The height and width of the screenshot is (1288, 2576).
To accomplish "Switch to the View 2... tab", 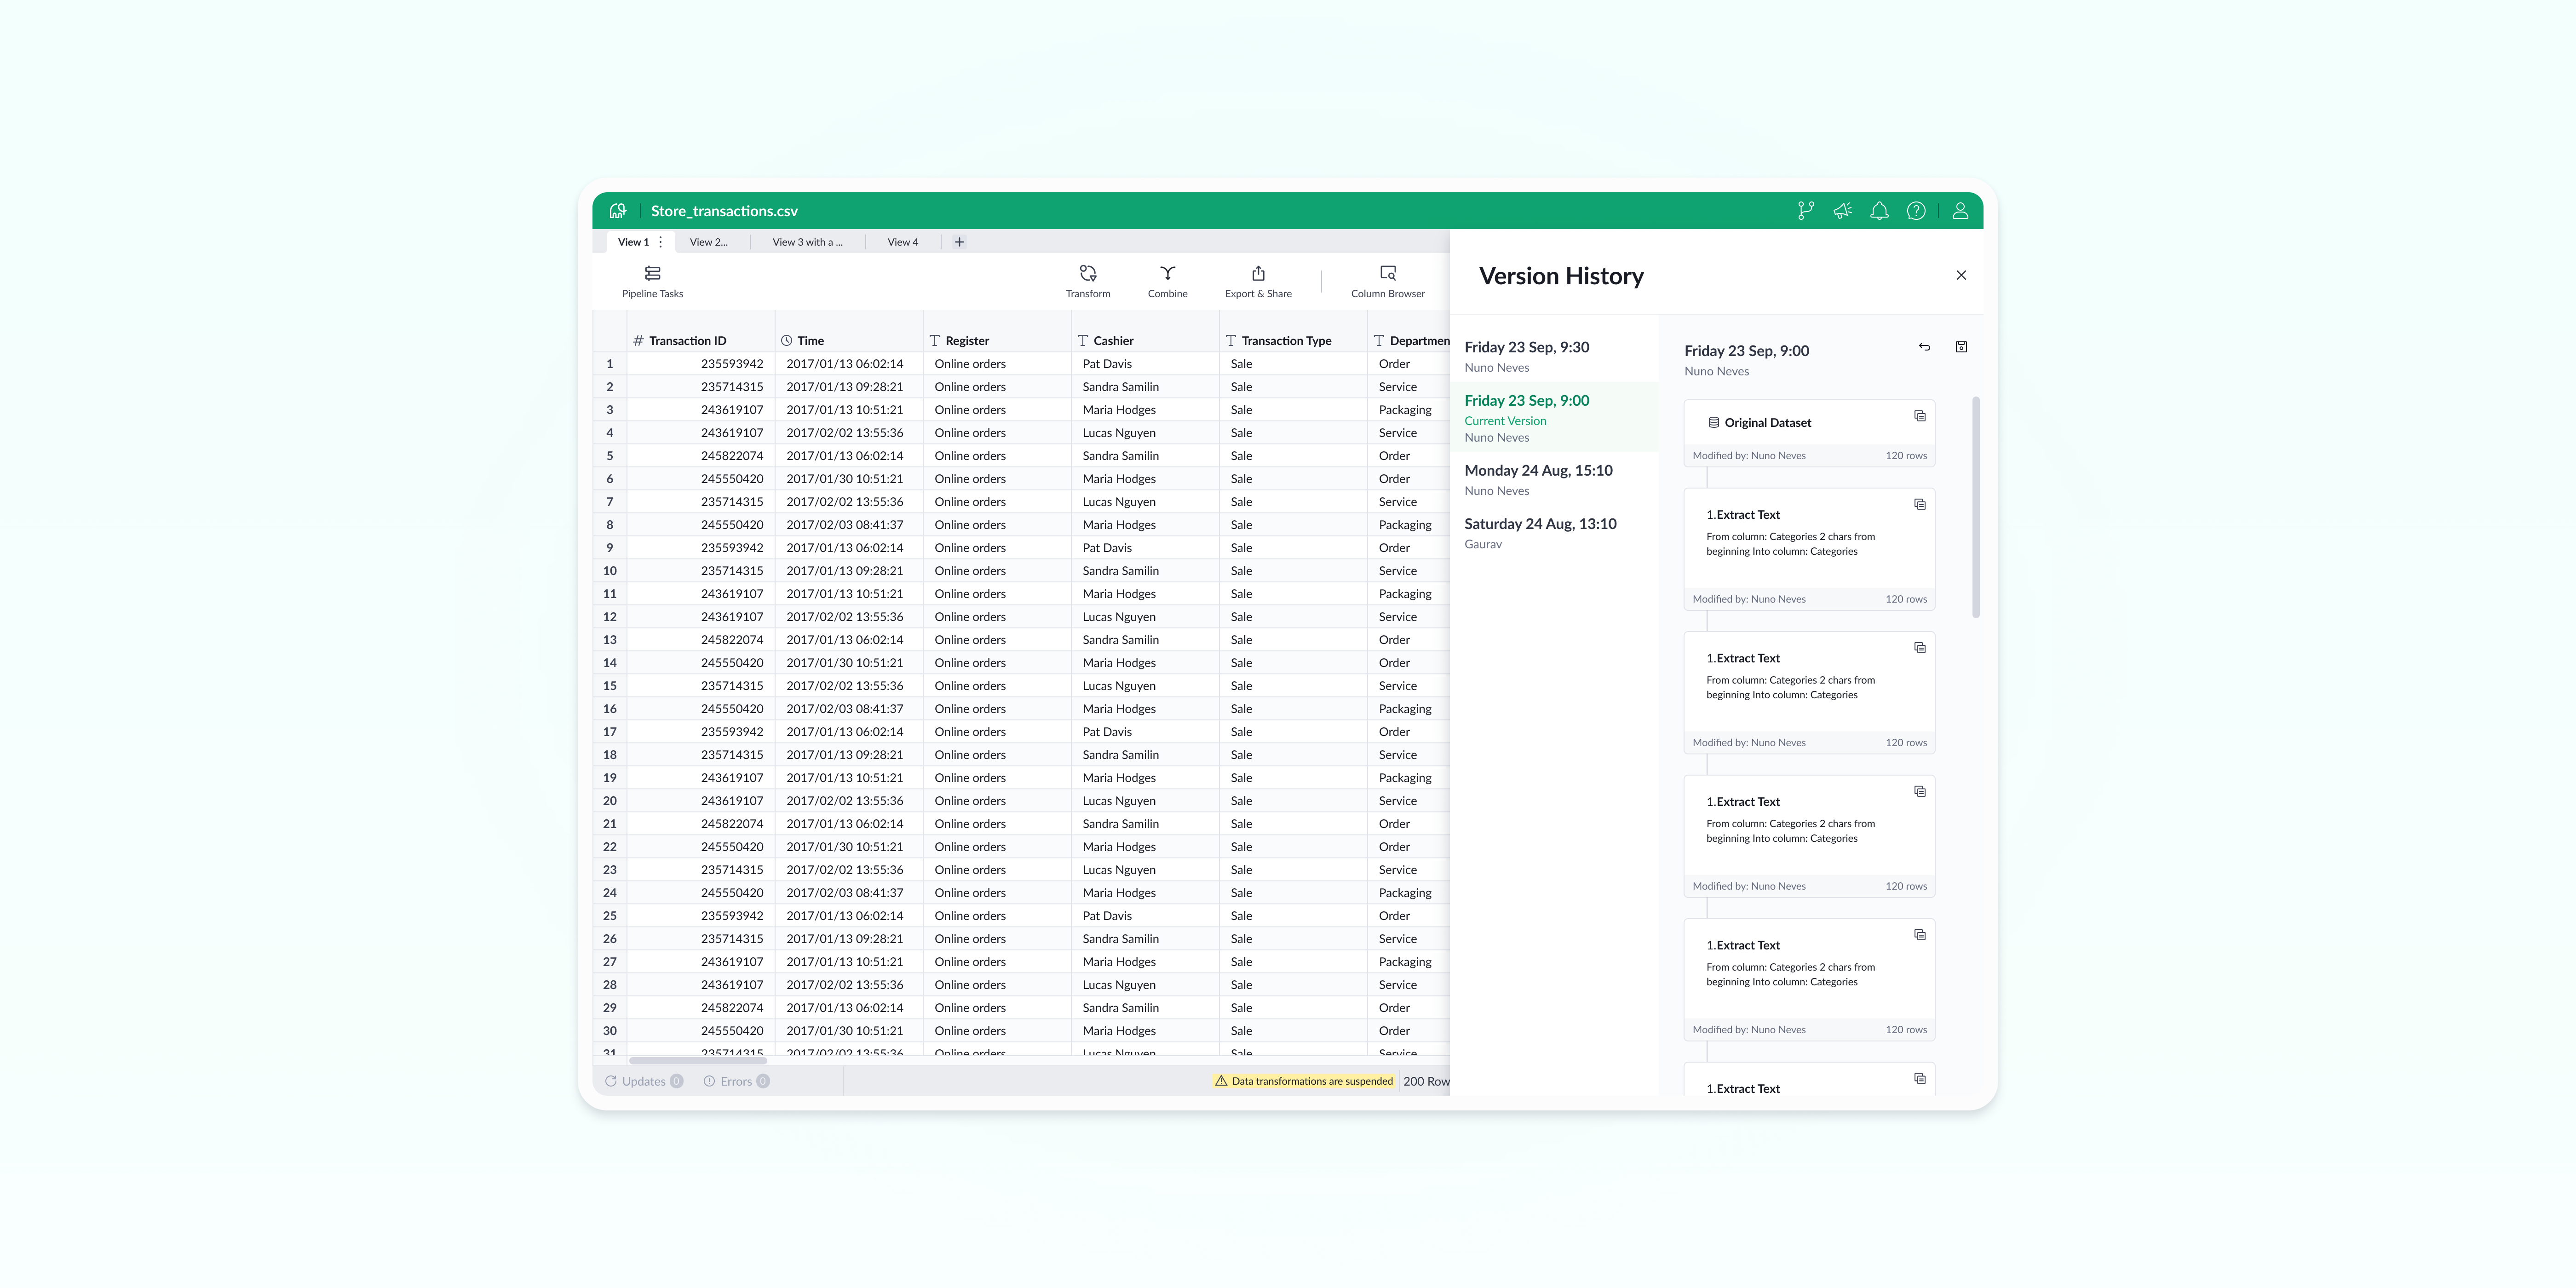I will coord(709,242).
